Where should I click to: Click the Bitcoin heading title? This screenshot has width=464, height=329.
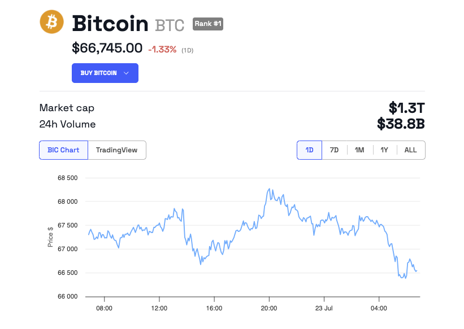point(110,23)
